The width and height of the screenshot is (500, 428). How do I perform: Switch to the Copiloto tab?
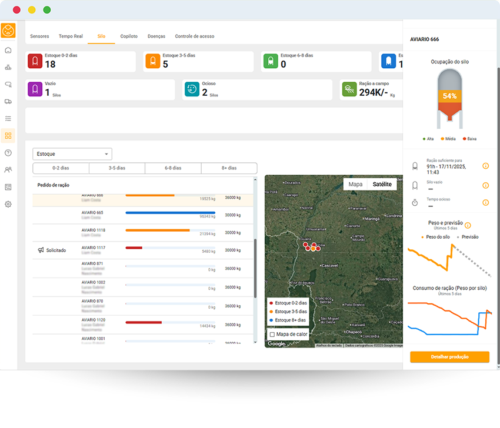(x=128, y=36)
